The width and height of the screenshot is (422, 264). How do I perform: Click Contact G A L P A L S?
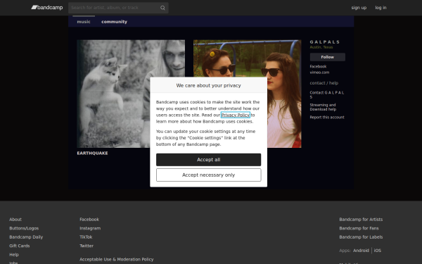coord(327,94)
